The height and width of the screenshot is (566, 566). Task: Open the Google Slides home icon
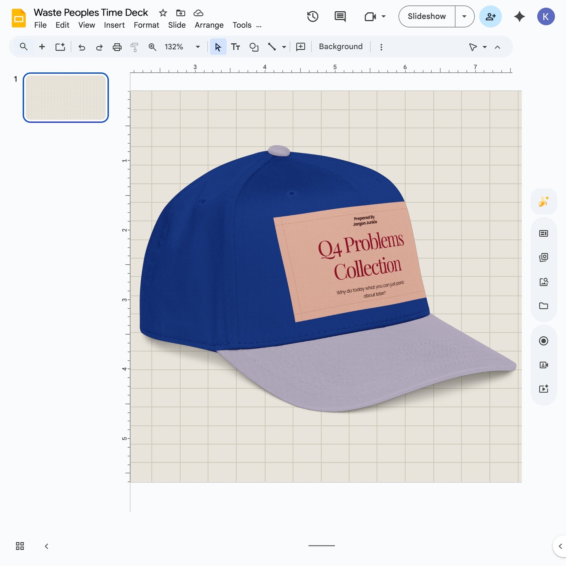18,18
